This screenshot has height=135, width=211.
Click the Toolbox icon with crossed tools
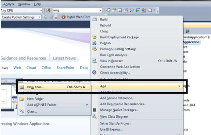click(x=132, y=10)
